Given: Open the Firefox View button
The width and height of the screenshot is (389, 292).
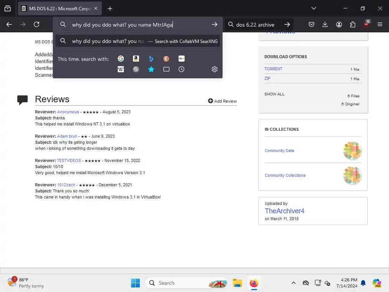Looking at the screenshot, I should click(8, 9).
